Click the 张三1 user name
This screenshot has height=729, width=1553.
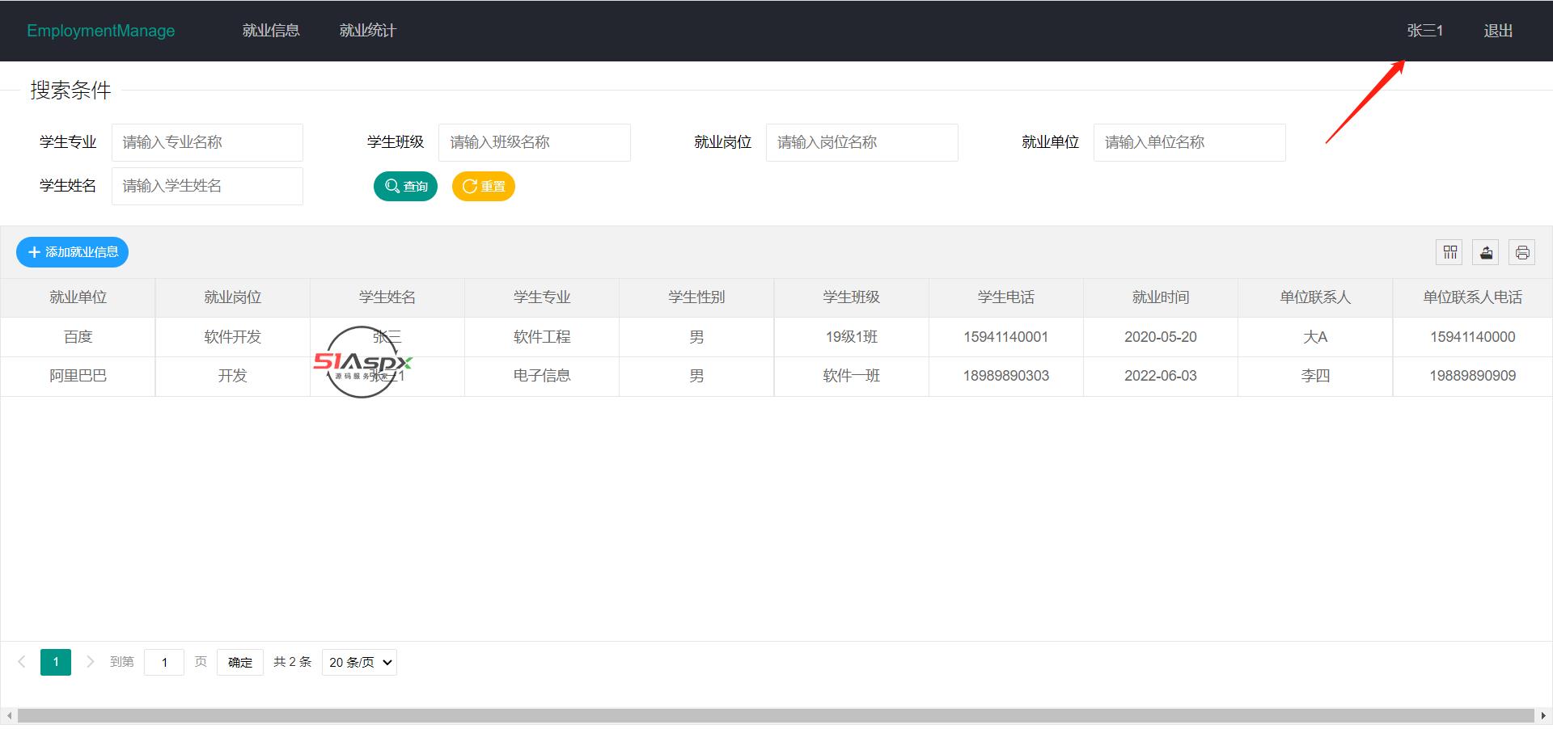pyautogui.click(x=1424, y=31)
